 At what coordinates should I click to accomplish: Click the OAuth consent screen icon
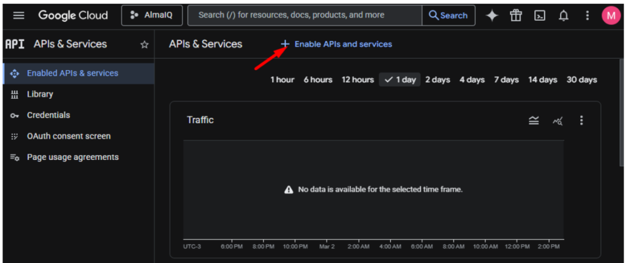[x=15, y=136]
